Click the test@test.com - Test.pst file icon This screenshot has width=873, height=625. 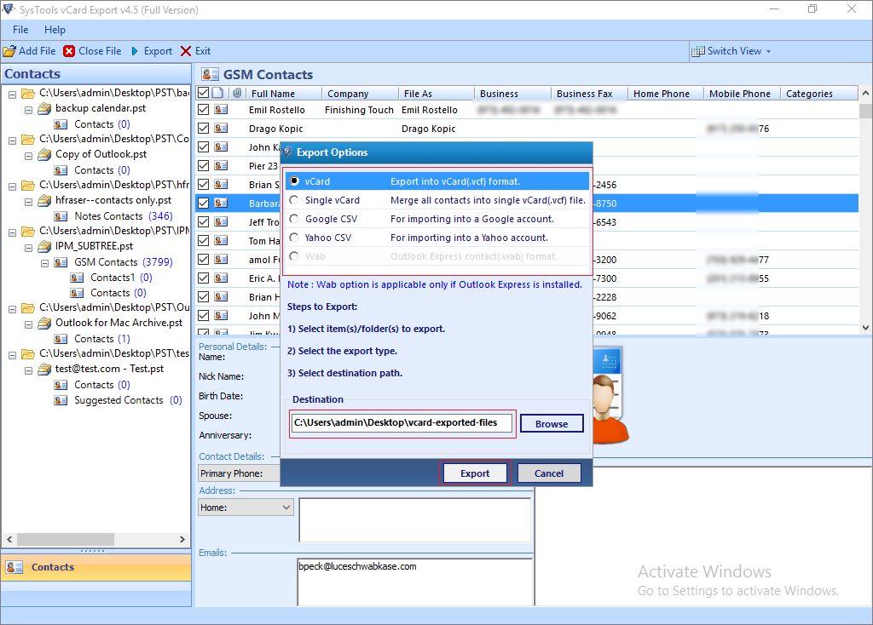[44, 370]
